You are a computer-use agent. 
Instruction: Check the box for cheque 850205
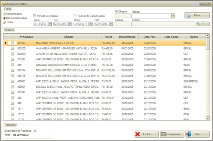pyautogui.click(x=12, y=48)
